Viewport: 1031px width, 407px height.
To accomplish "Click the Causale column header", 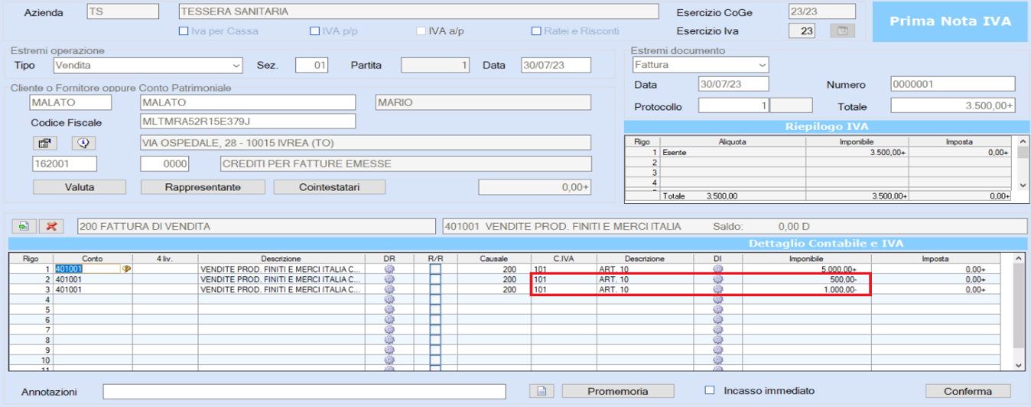I will (494, 259).
